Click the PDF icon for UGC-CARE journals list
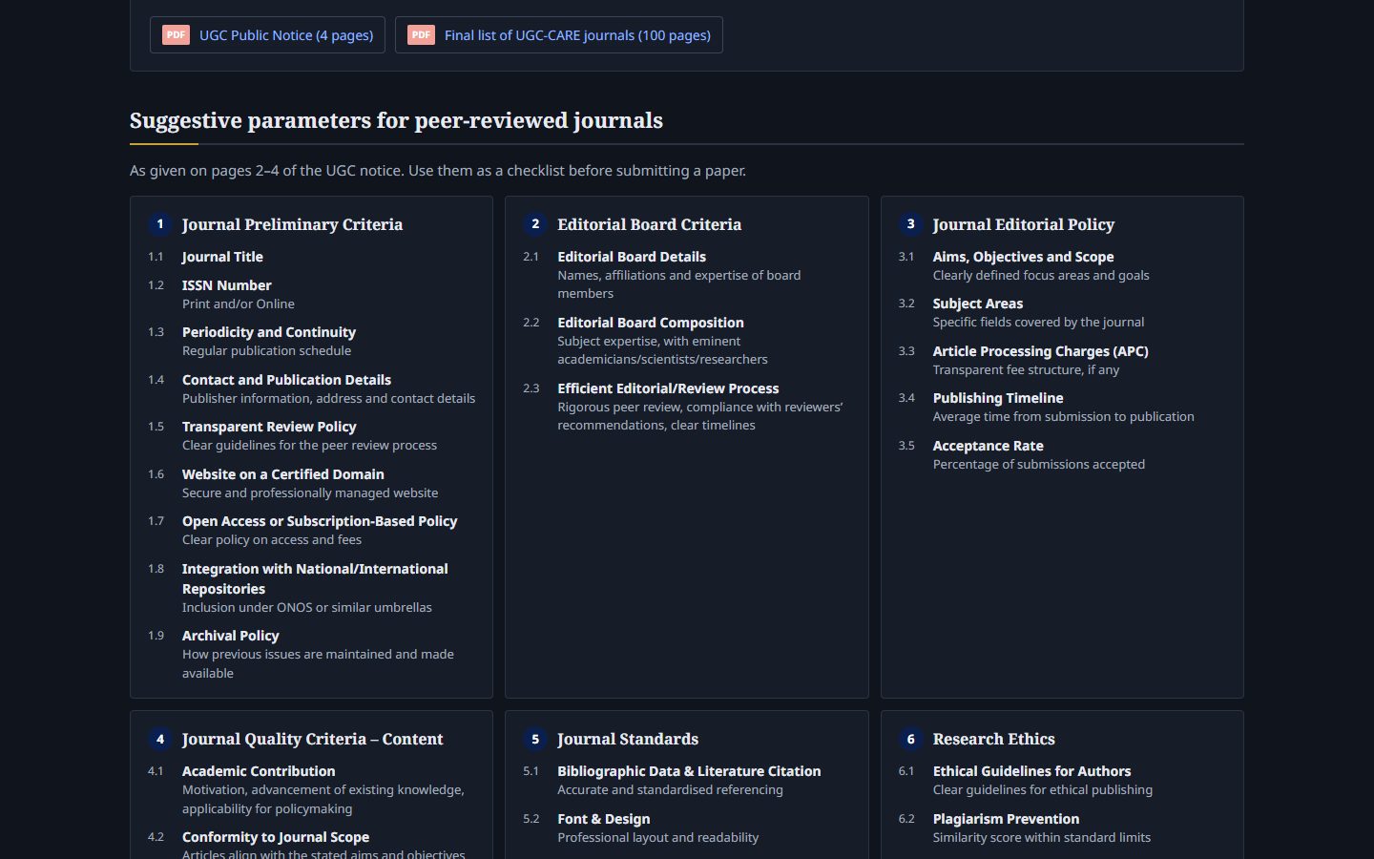The height and width of the screenshot is (859, 1374). 421,34
